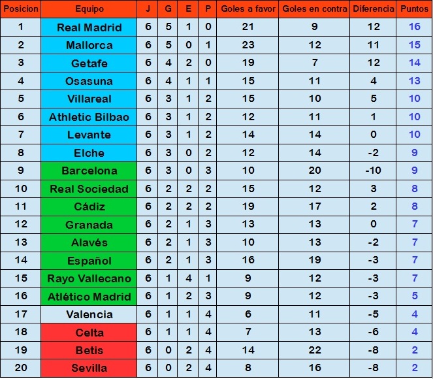Screen dimensions: 433x379
Task: Select the Puntos column header
Action: tap(414, 9)
